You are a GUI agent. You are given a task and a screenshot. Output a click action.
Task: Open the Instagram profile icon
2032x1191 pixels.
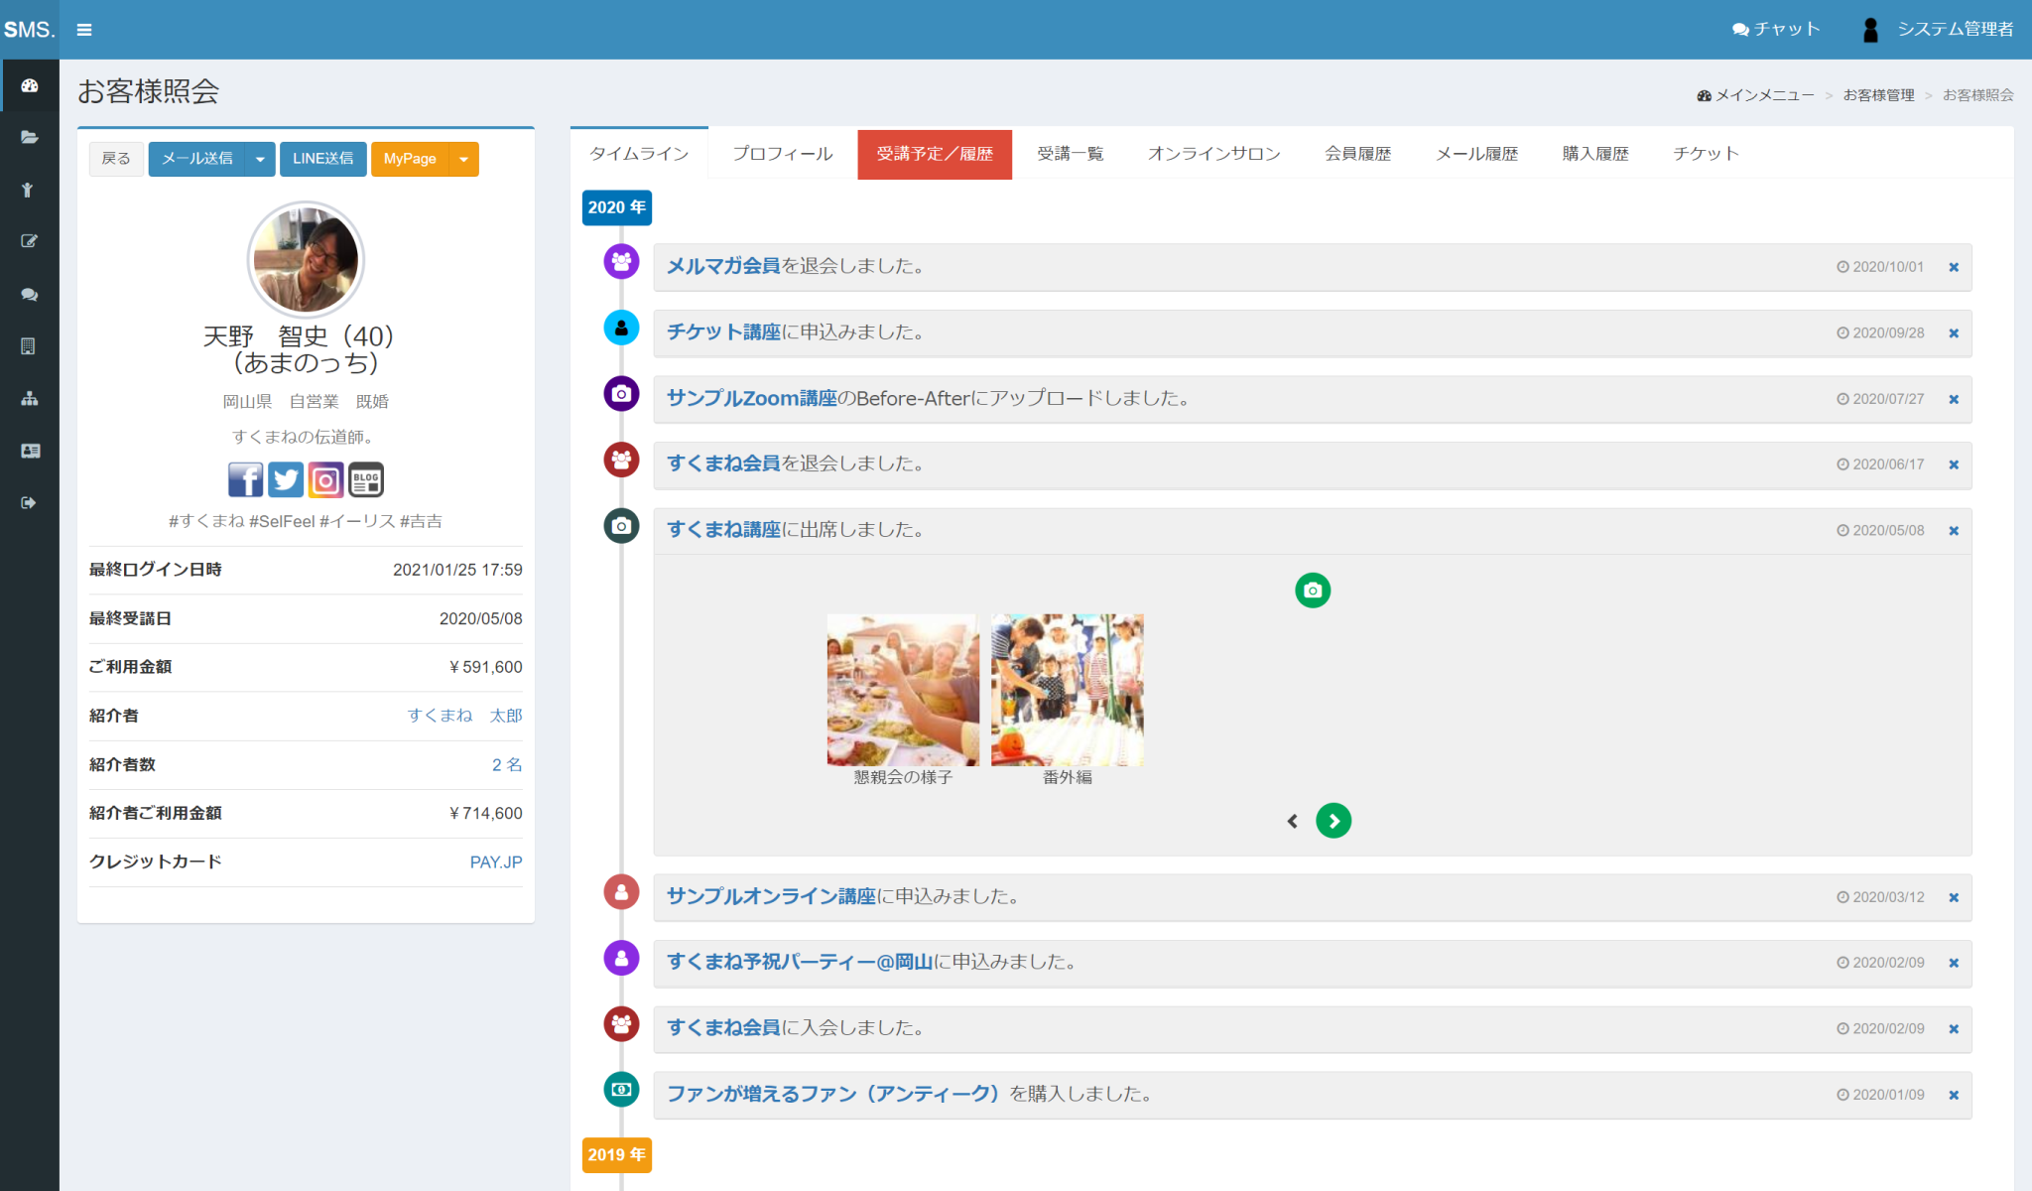[325, 480]
